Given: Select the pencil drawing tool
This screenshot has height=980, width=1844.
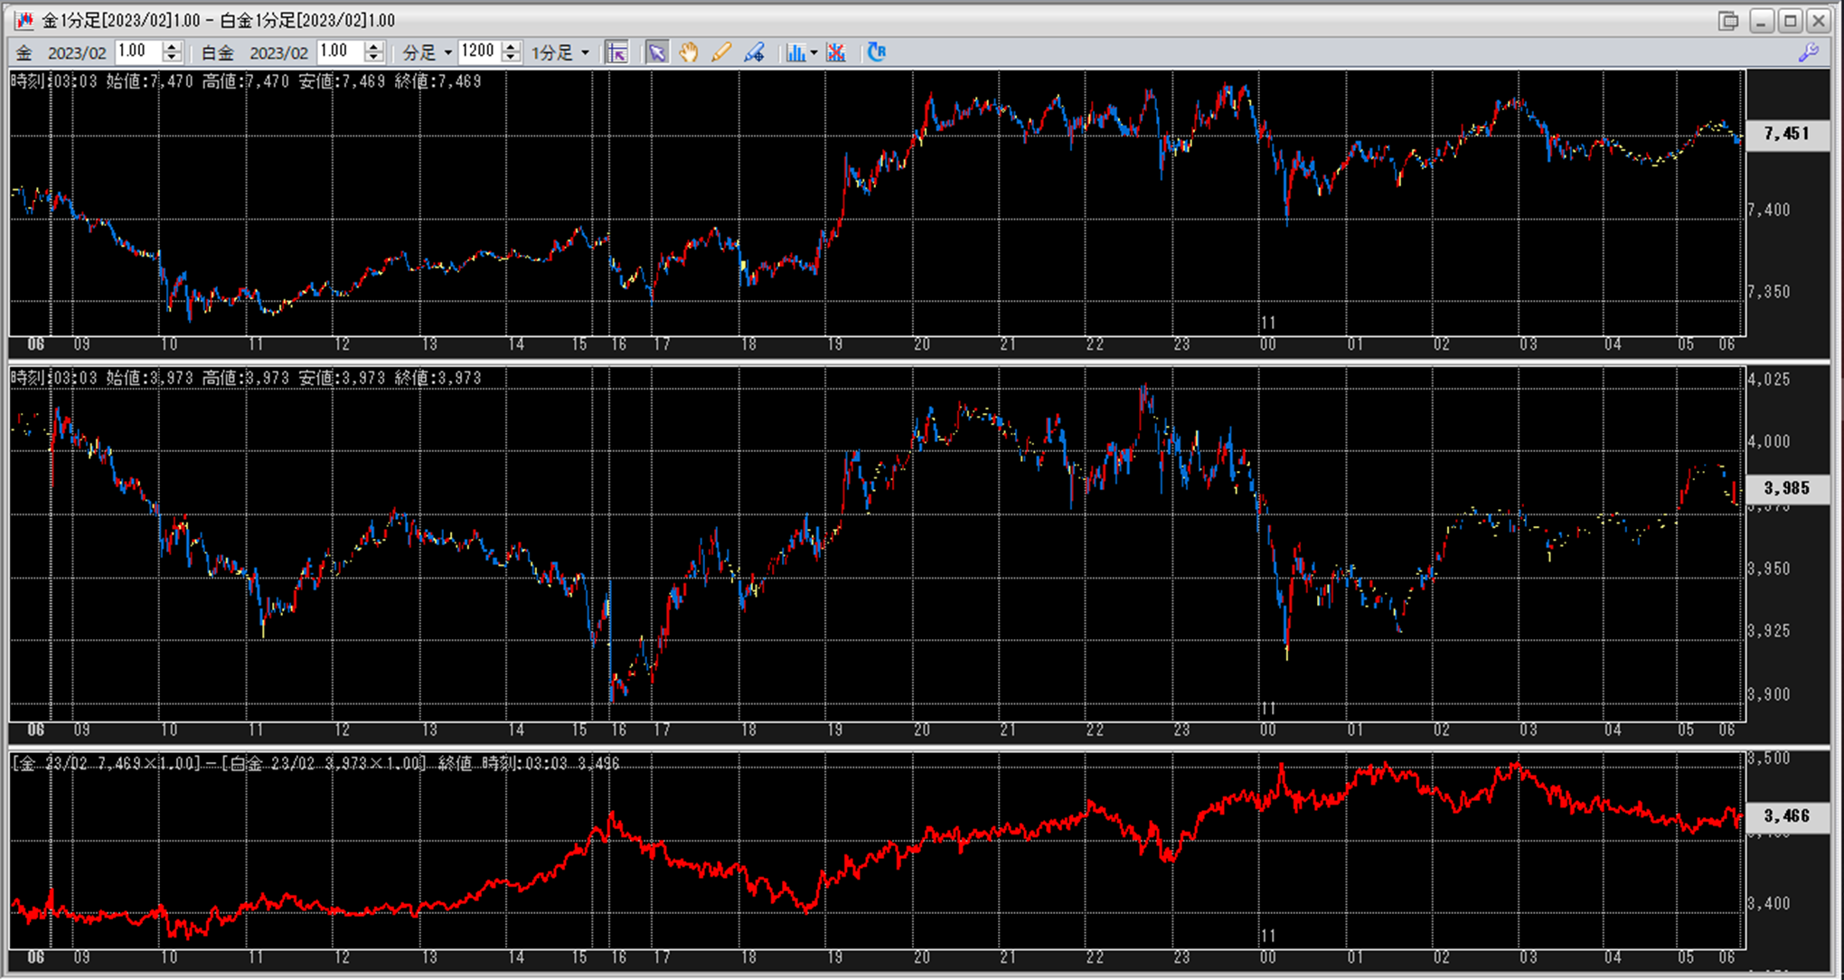Looking at the screenshot, I should (x=720, y=52).
